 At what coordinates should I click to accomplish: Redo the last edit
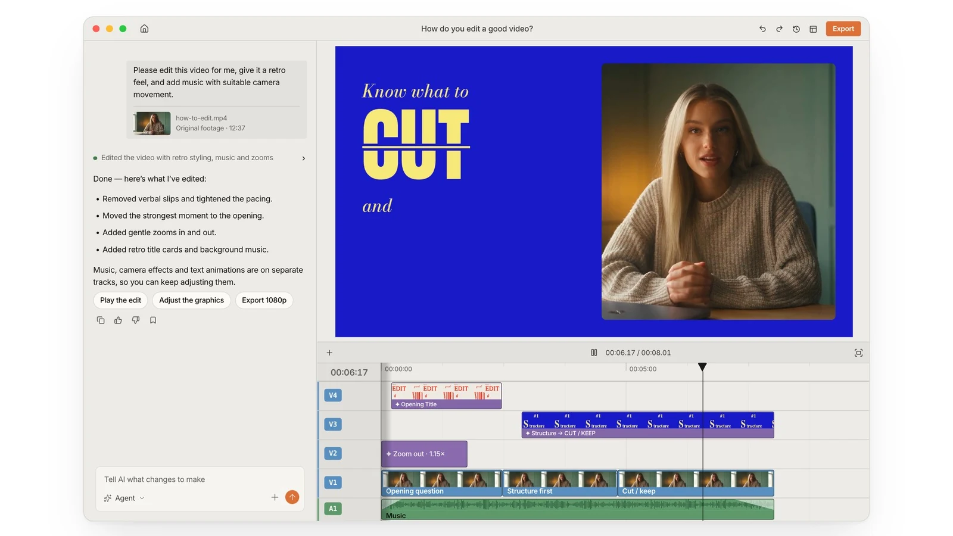pos(779,29)
